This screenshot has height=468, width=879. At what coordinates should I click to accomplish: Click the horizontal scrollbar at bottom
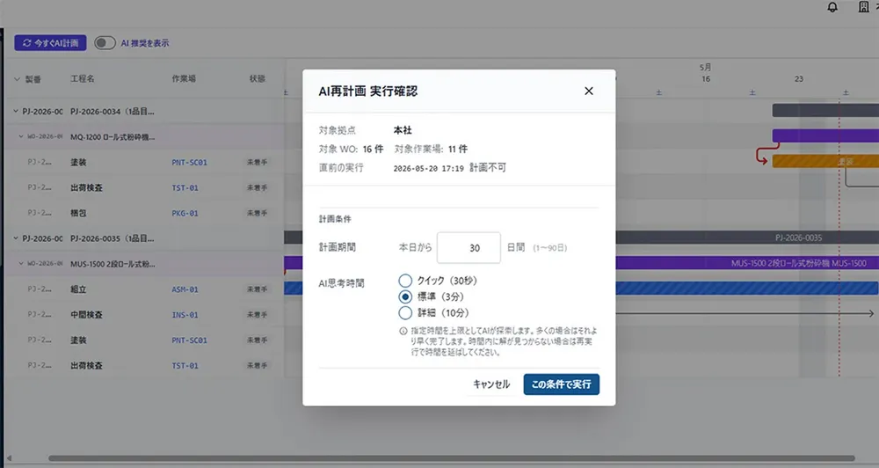tap(451, 458)
